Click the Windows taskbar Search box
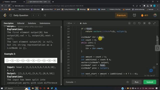This screenshot has width=160, height=90. click(14, 88)
